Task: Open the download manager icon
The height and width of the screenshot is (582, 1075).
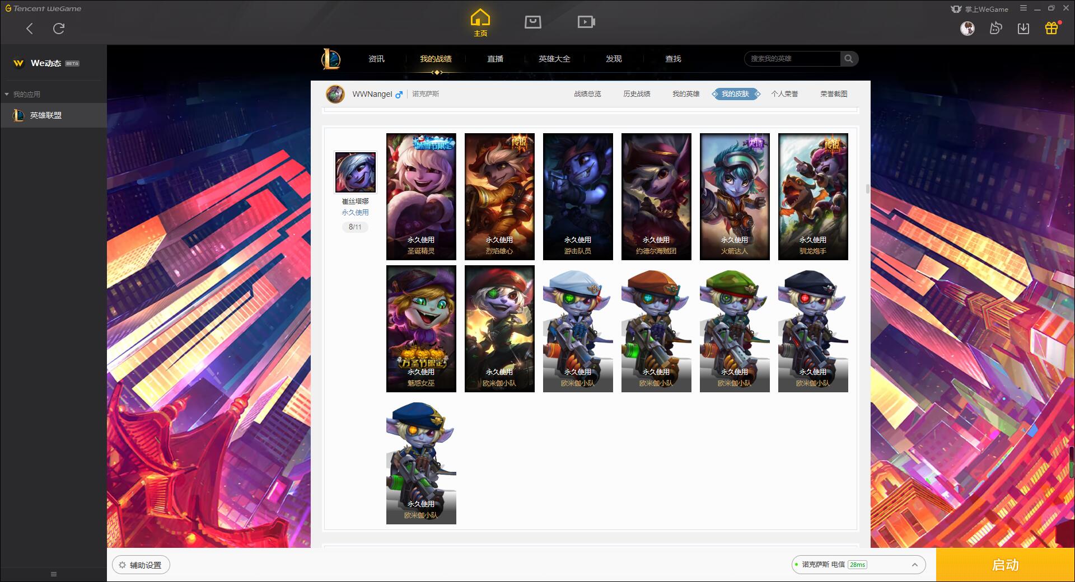Action: (x=1023, y=28)
